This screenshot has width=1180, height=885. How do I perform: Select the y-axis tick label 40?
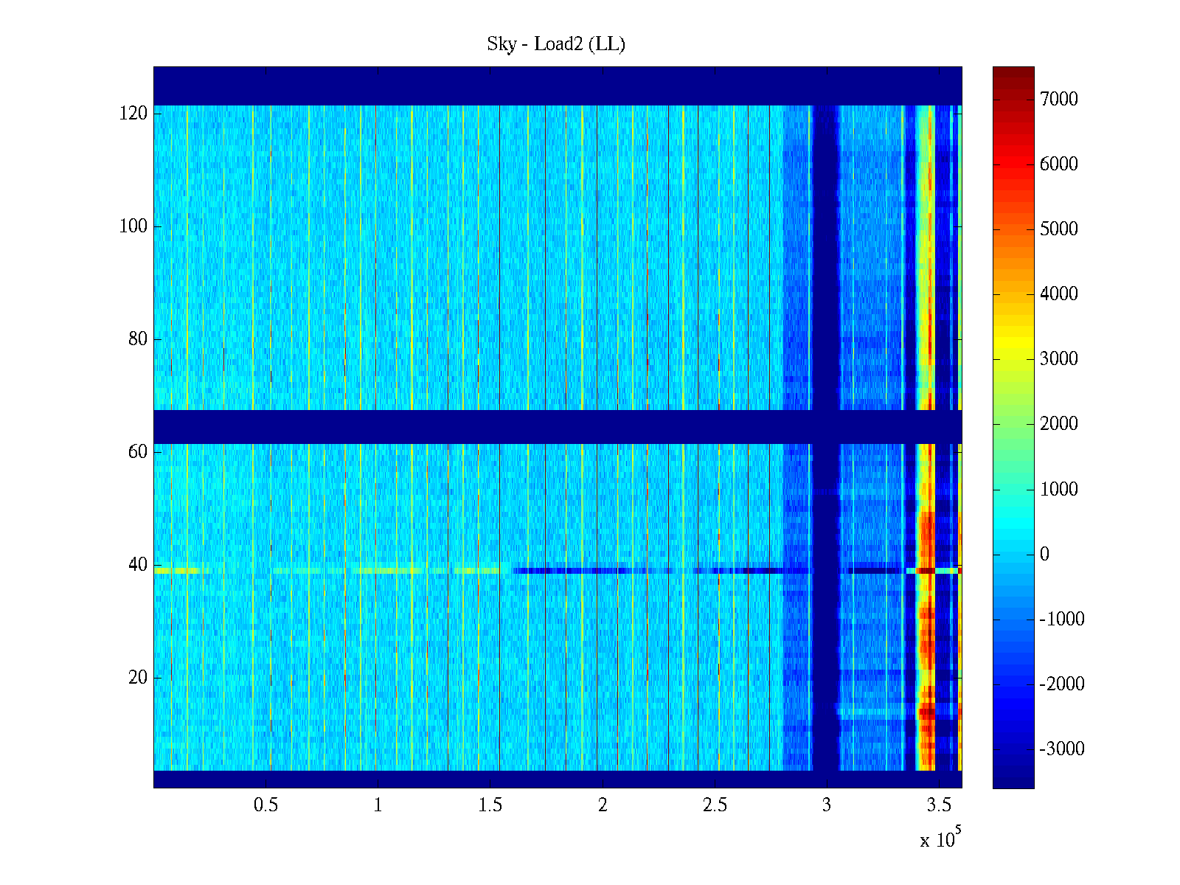[138, 565]
